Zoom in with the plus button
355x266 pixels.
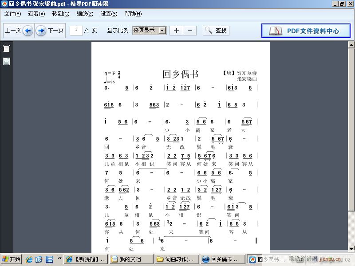[176, 31]
